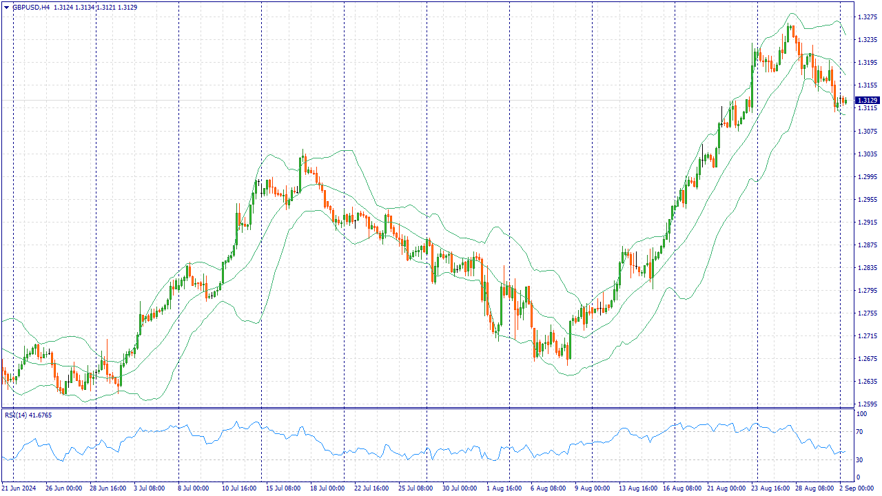Click the 8 Jul 00:00 time label
This screenshot has height=496, width=882.
coord(193,488)
